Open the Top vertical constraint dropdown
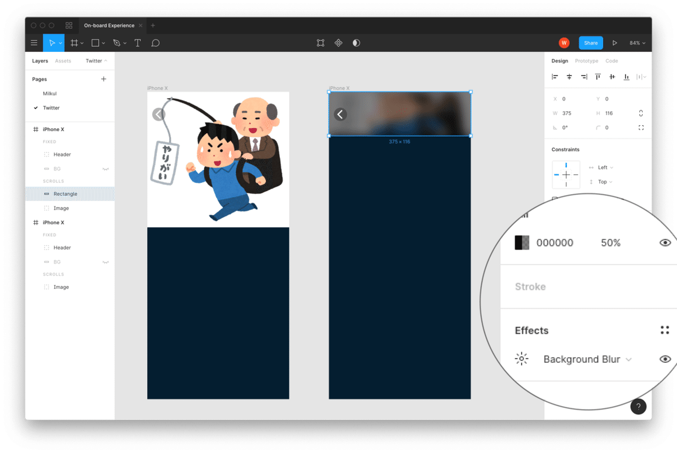Image resolution: width=677 pixels, height=453 pixels. [x=605, y=182]
